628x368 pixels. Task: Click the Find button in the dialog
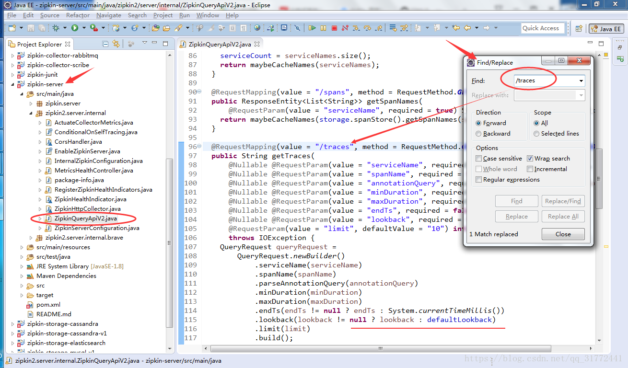[x=516, y=201]
